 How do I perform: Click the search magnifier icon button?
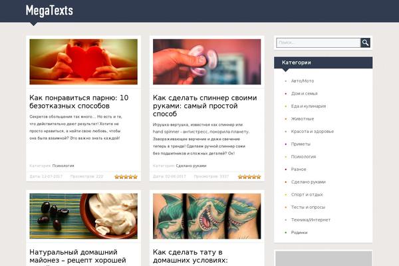[365, 43]
